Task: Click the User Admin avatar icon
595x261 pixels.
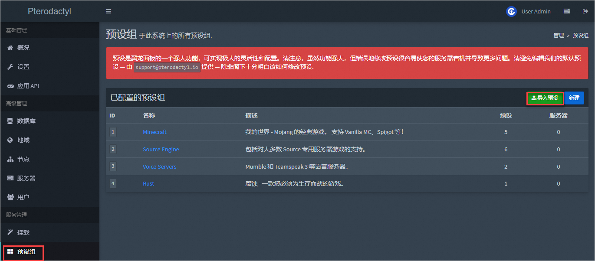Action: pos(511,11)
